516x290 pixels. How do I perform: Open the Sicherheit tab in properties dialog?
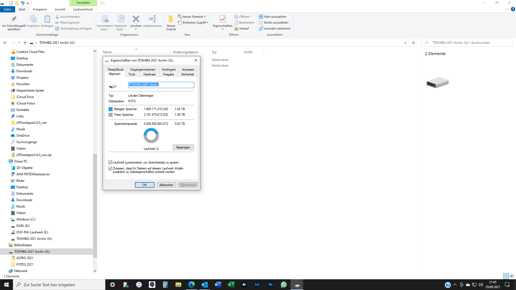click(x=188, y=74)
